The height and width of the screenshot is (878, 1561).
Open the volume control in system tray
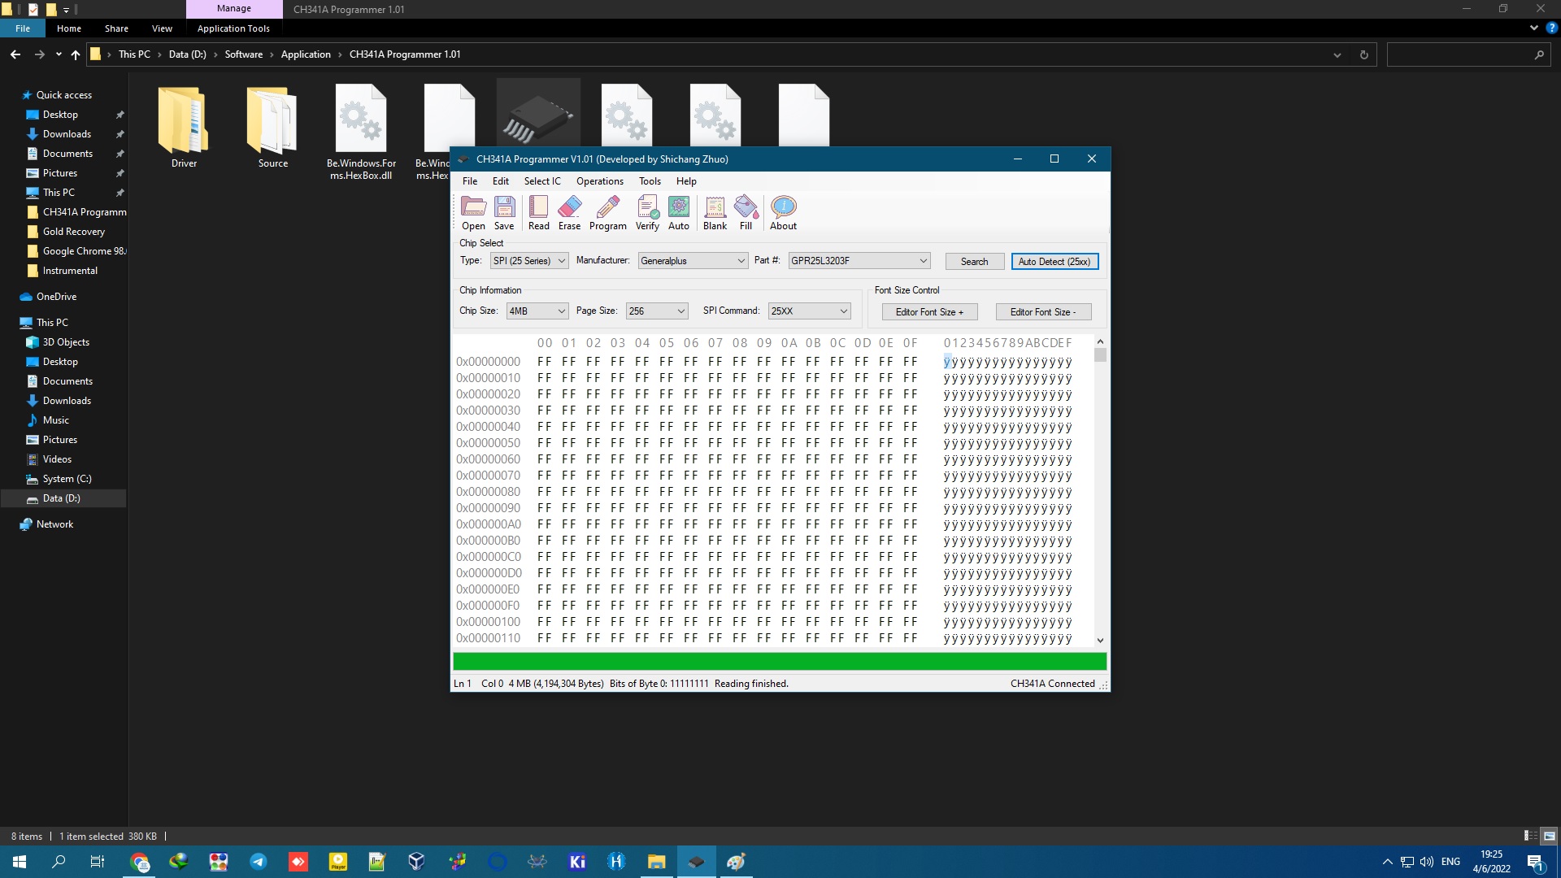pos(1427,862)
